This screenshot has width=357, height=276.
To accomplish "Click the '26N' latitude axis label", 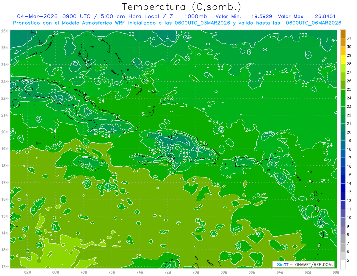I will point(4,31).
